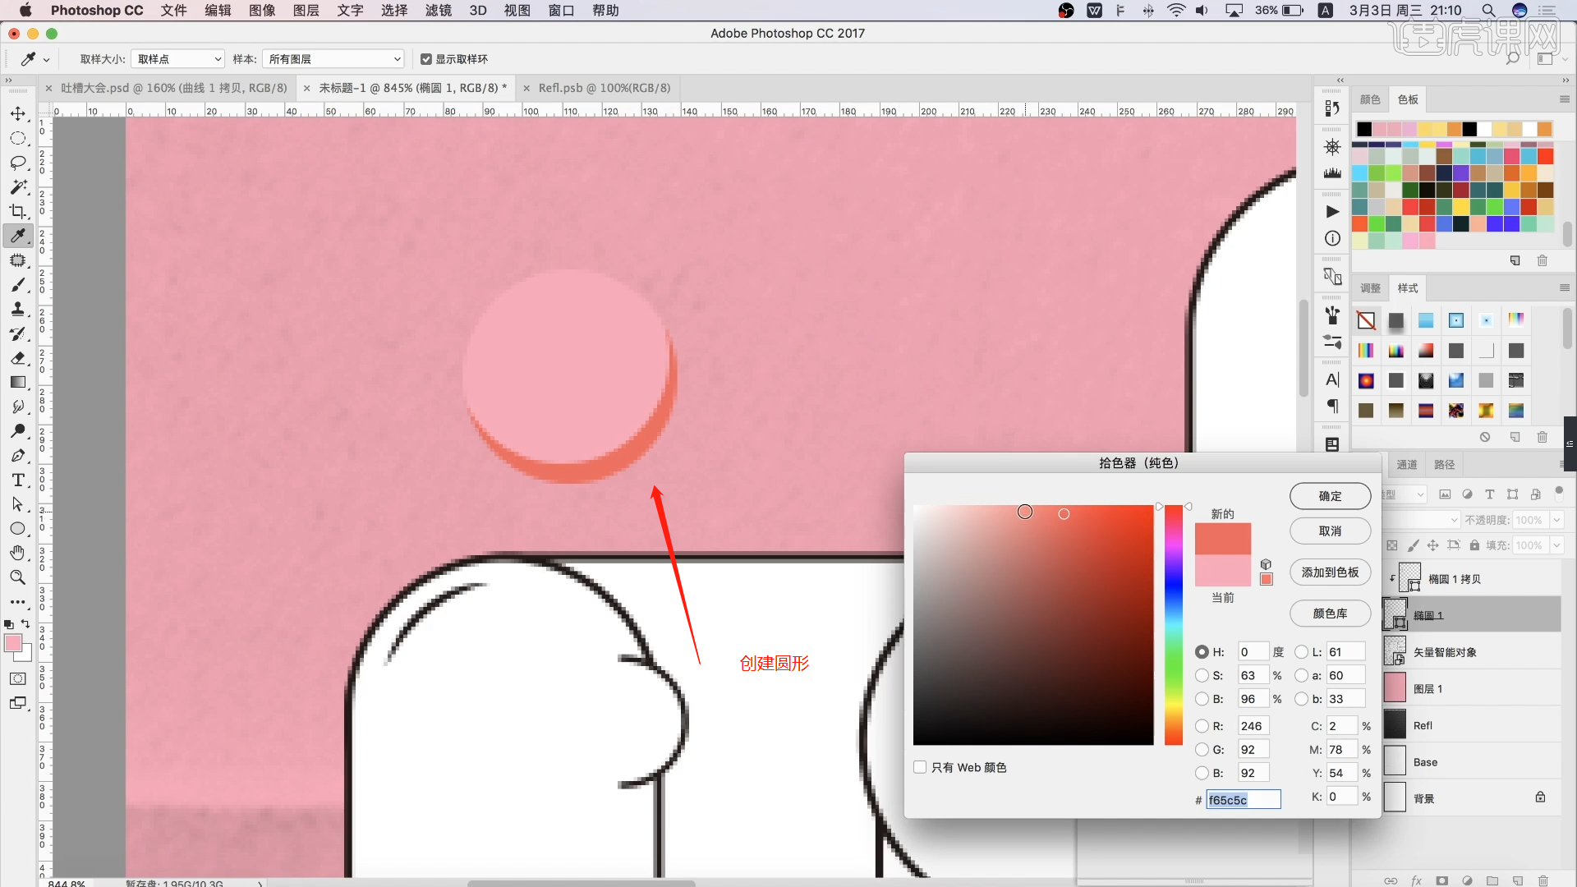Open the Character panel icon

pyautogui.click(x=1332, y=379)
